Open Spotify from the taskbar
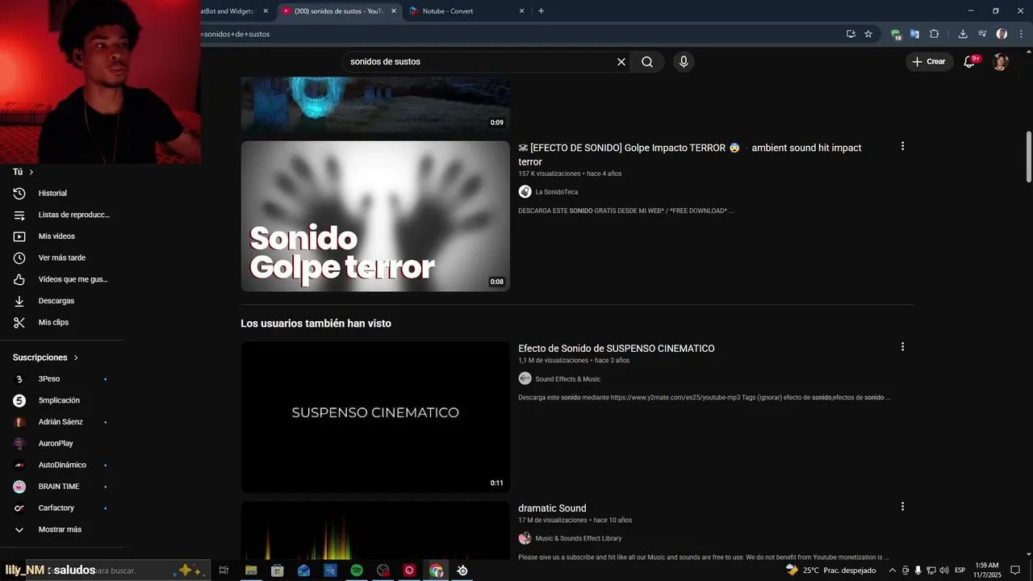Image resolution: width=1033 pixels, height=581 pixels. pos(357,571)
